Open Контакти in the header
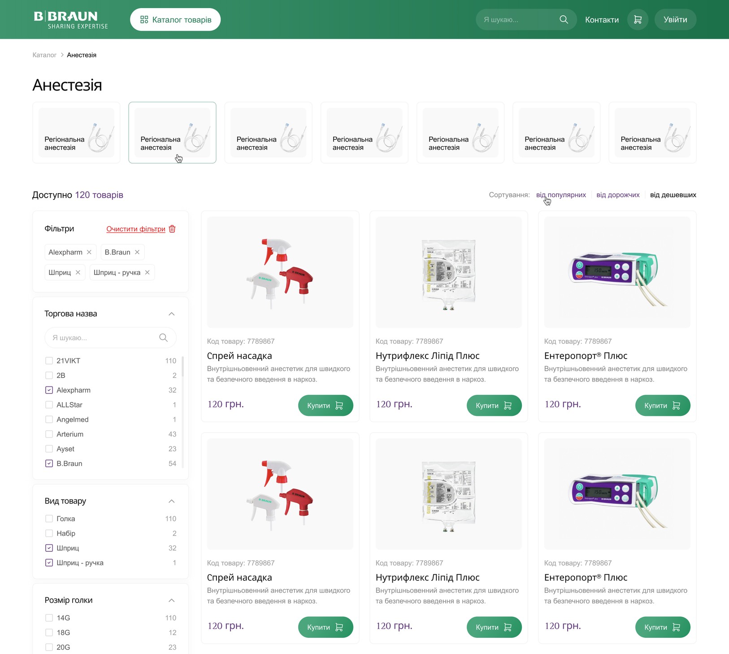This screenshot has height=654, width=729. (x=602, y=20)
